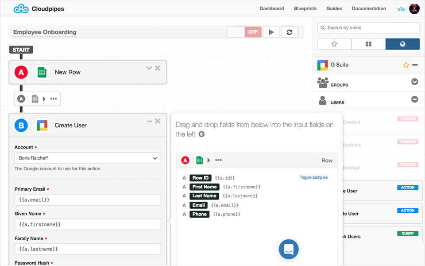Click the START label

[21, 50]
